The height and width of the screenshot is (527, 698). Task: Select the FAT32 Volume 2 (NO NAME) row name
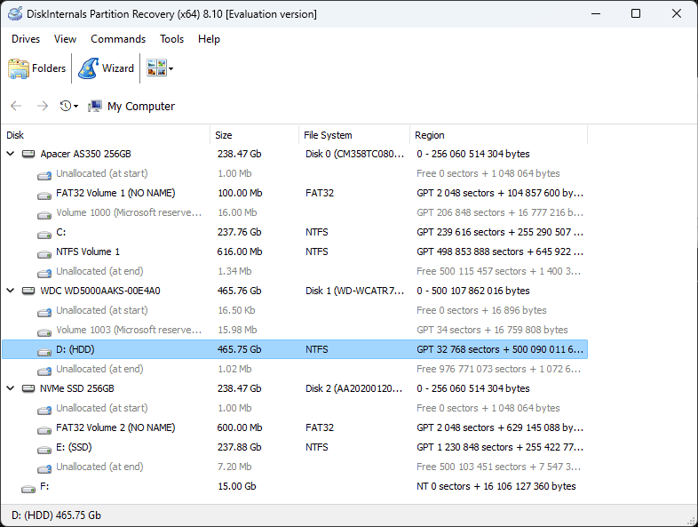coord(115,427)
